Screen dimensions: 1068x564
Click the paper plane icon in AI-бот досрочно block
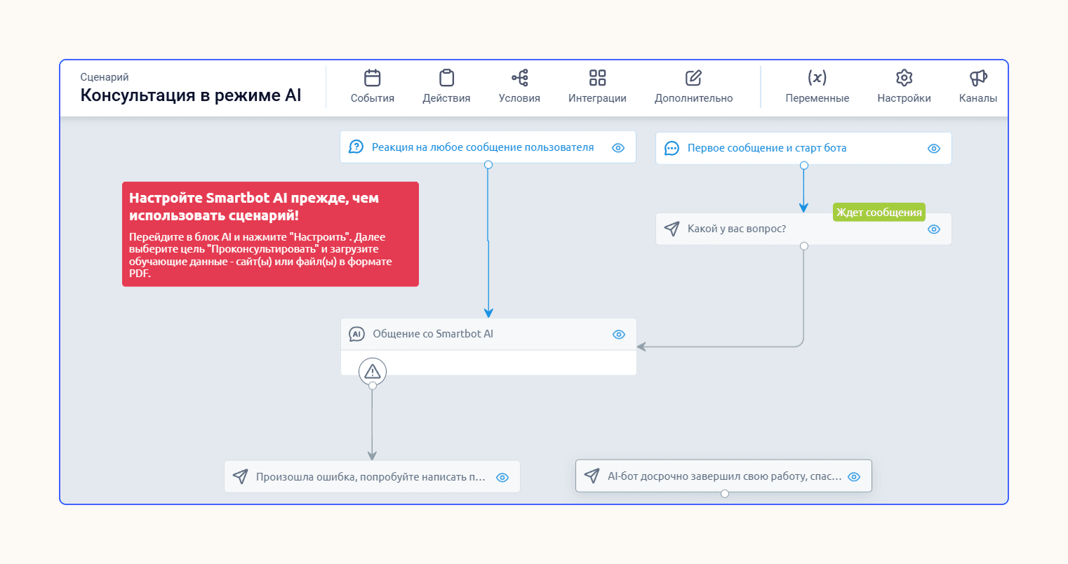point(592,476)
